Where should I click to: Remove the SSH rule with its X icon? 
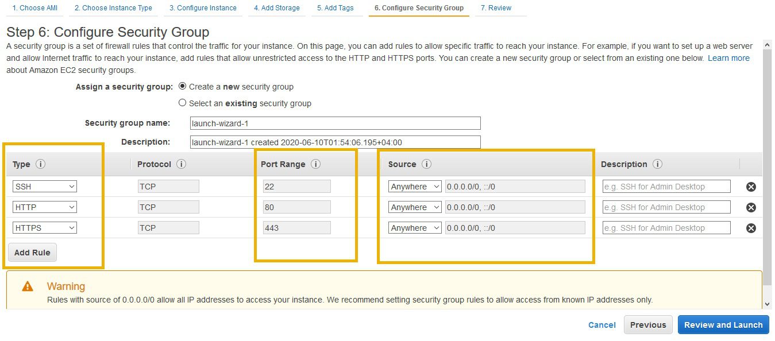[750, 187]
